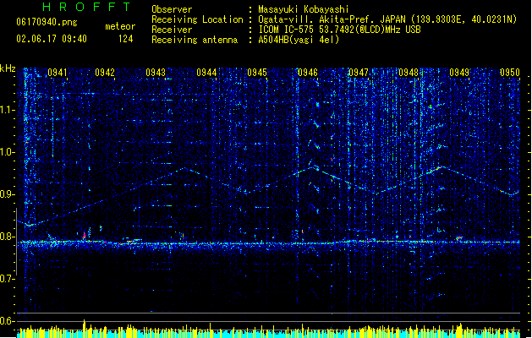Select observer name Masayuki Kobayashi

click(x=304, y=9)
